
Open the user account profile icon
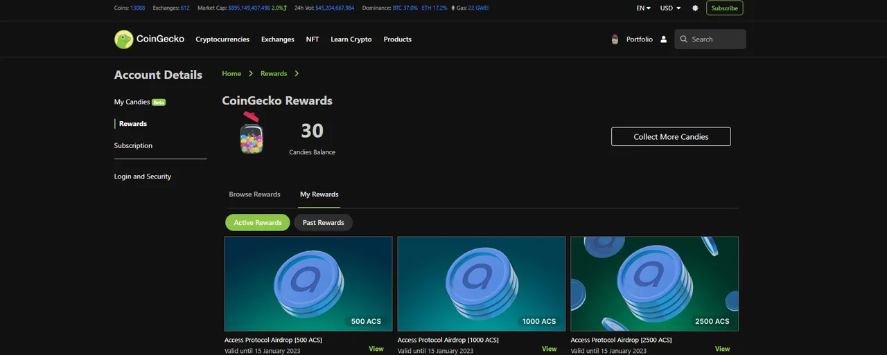tap(663, 39)
